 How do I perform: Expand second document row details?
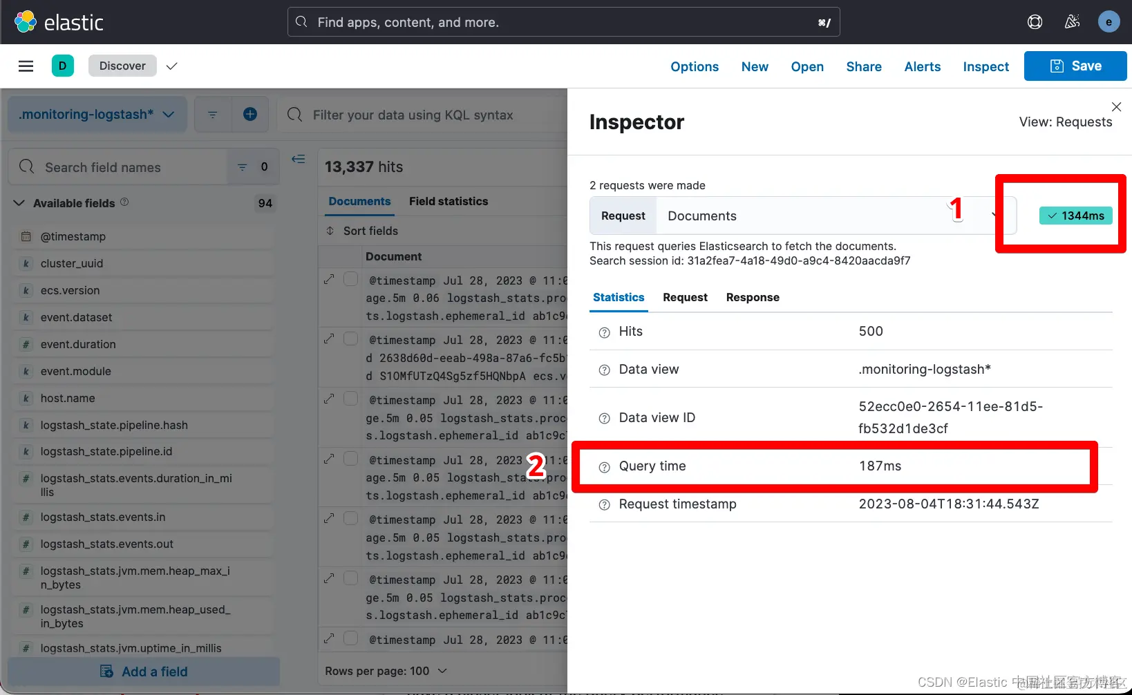click(x=329, y=339)
